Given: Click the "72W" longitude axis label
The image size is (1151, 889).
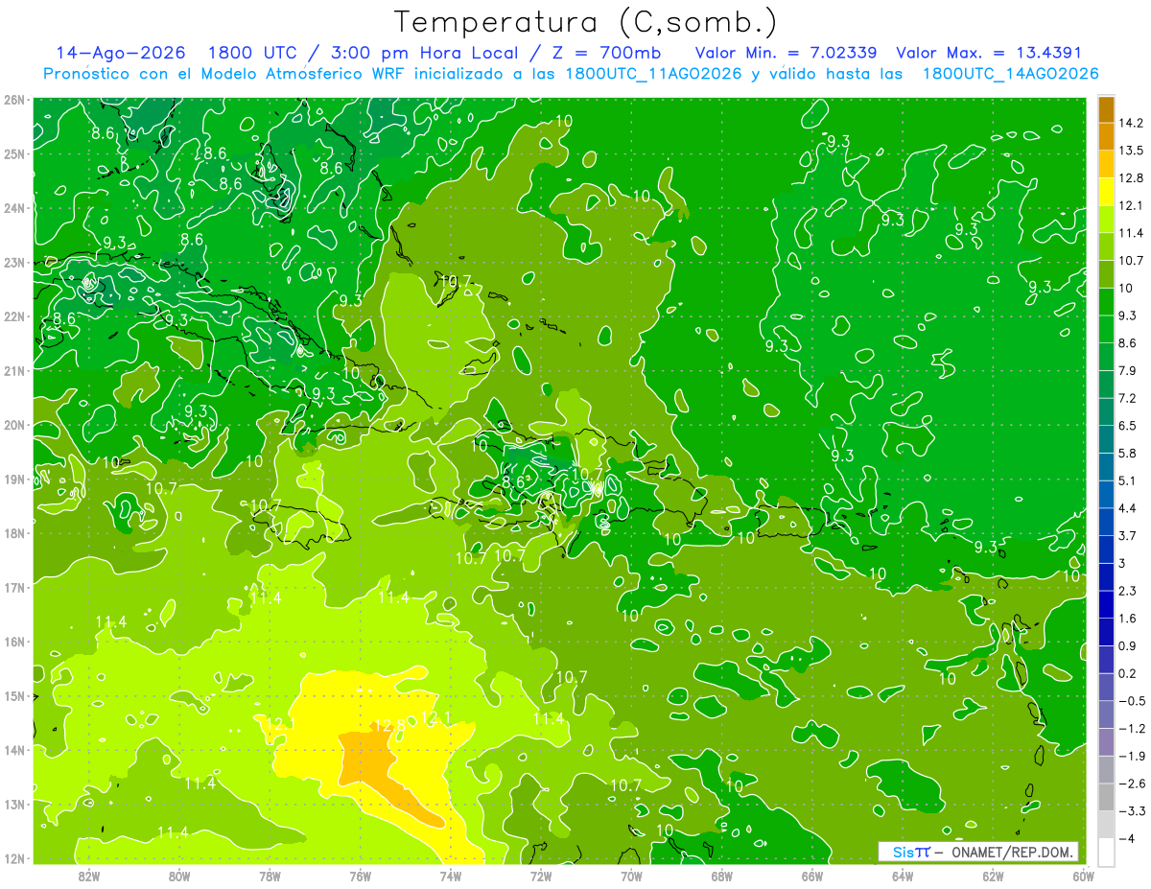Looking at the screenshot, I should 541,876.
